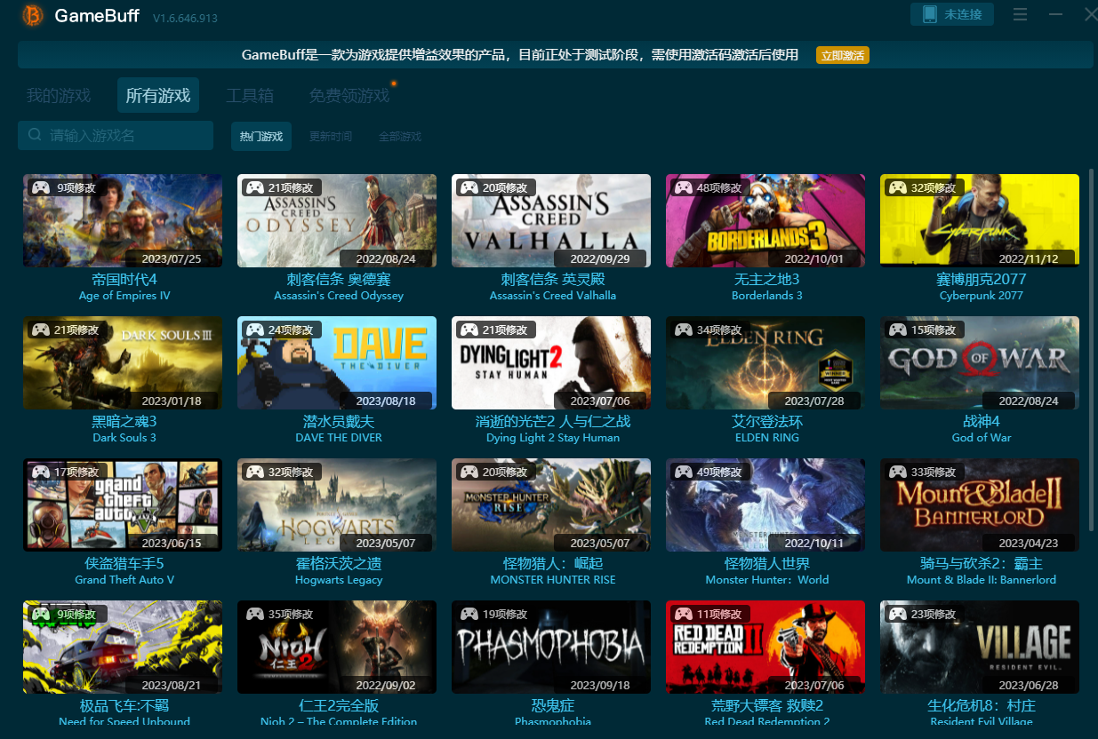Click the version label V1.6.646.913

tap(185, 18)
